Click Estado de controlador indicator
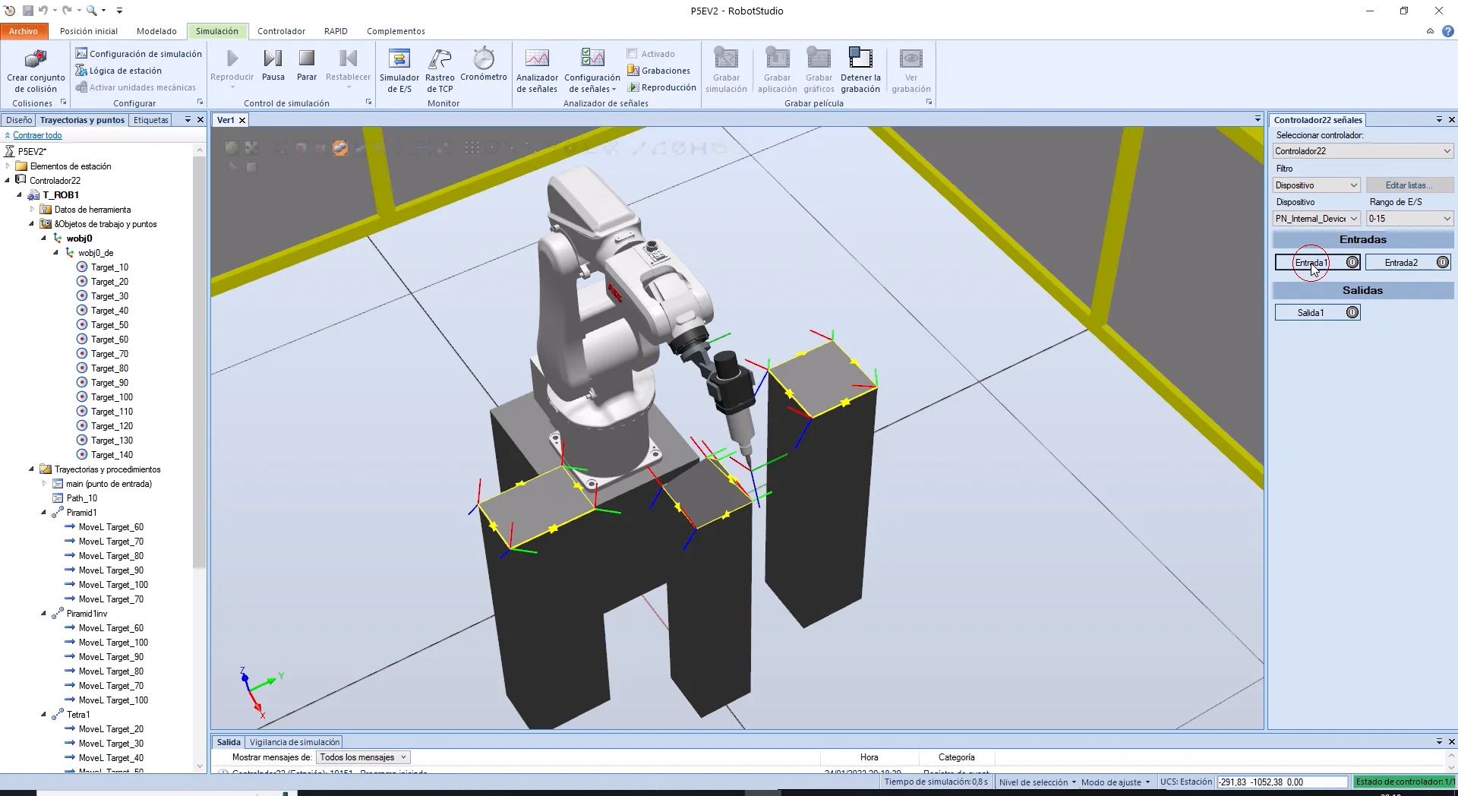The height and width of the screenshot is (796, 1458). click(x=1405, y=782)
